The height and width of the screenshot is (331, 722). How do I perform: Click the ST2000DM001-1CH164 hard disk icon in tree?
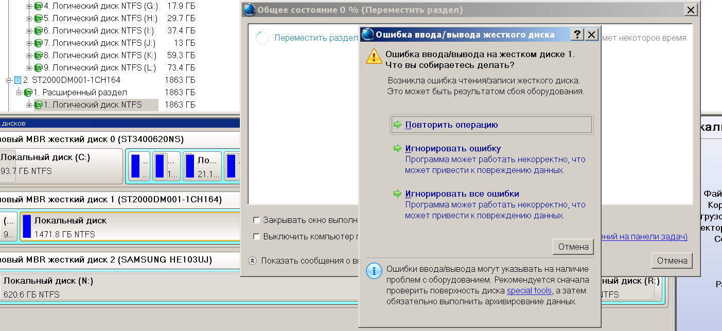click(17, 80)
